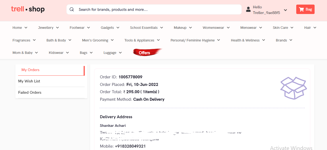Expand the Skin Care category
327x150 pixels.
tap(283, 27)
